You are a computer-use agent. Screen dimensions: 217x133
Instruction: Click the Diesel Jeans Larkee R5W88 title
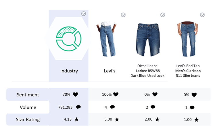[x=147, y=71]
